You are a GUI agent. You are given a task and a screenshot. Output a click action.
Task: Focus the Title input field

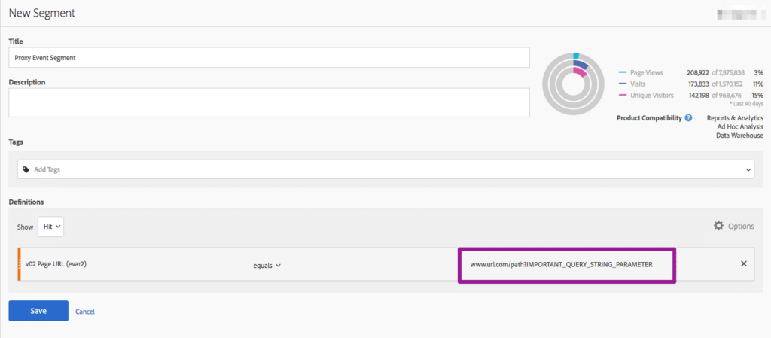click(269, 58)
